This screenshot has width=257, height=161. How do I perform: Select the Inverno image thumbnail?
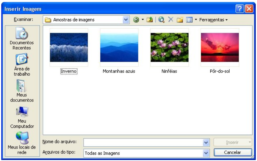pos(69,47)
